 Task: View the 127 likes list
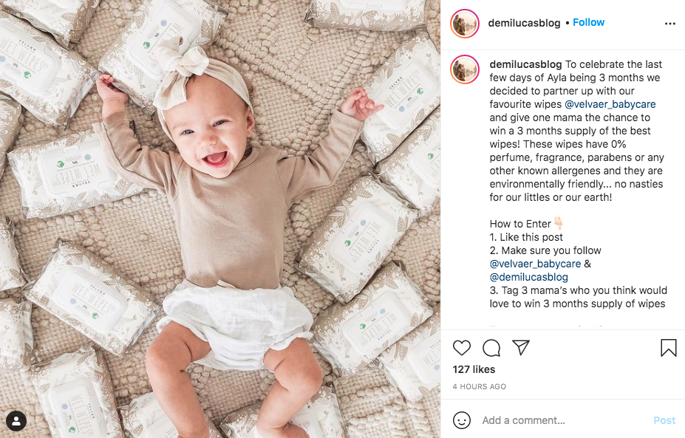click(474, 369)
